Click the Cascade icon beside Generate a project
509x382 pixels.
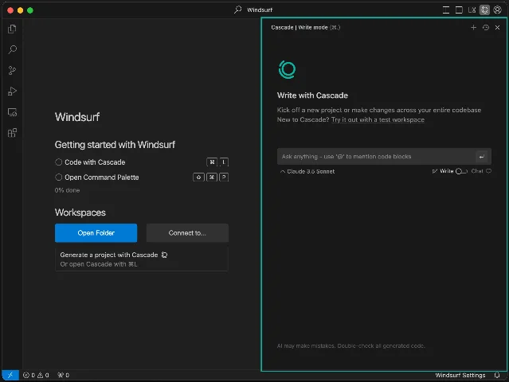[x=165, y=255]
